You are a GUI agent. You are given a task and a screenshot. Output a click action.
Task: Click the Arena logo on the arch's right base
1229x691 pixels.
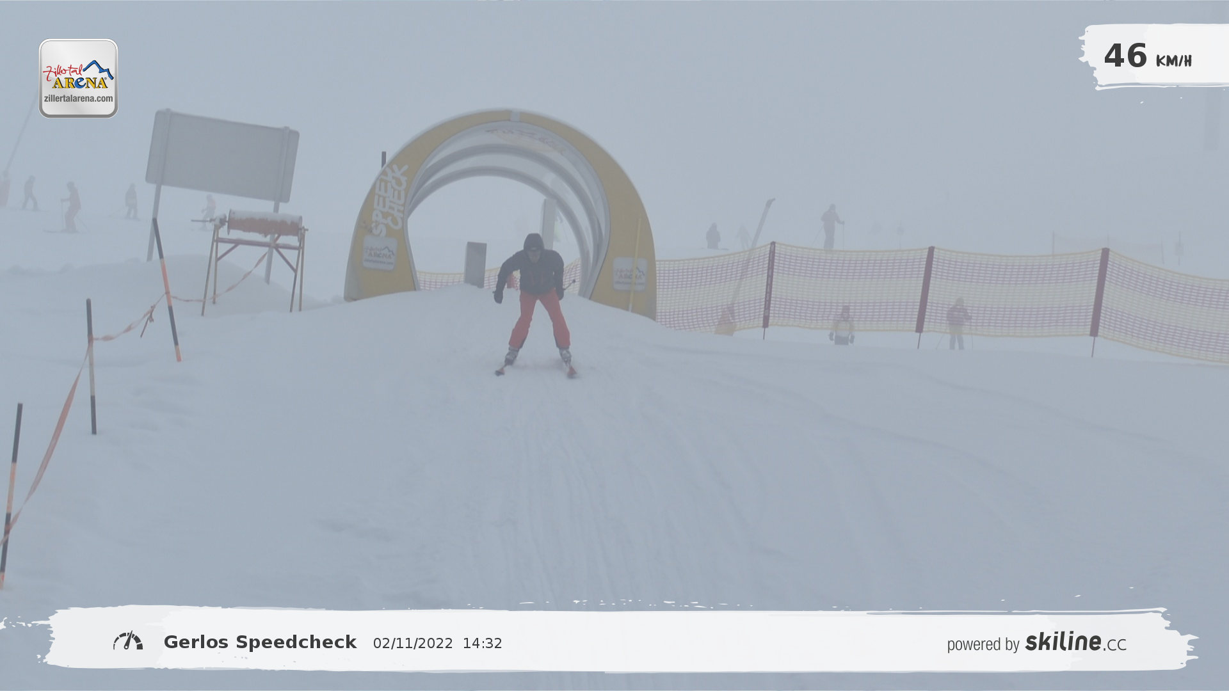630,274
